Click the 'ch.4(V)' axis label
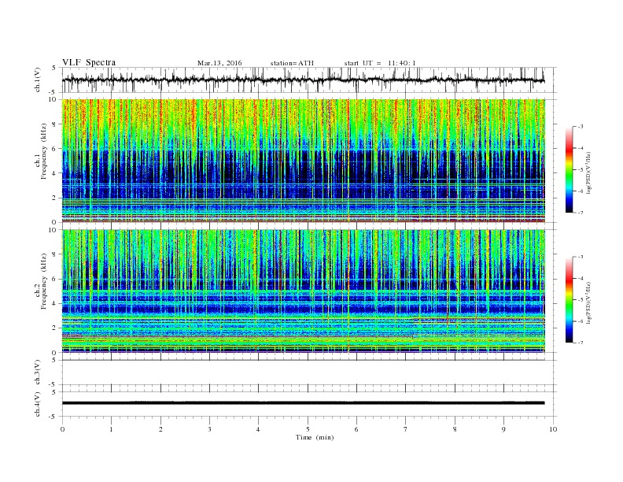The height and width of the screenshot is (482, 623). (38, 404)
